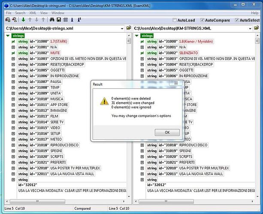Click the node icon beside left pane PAUSA row

pyautogui.click(x=13, y=82)
